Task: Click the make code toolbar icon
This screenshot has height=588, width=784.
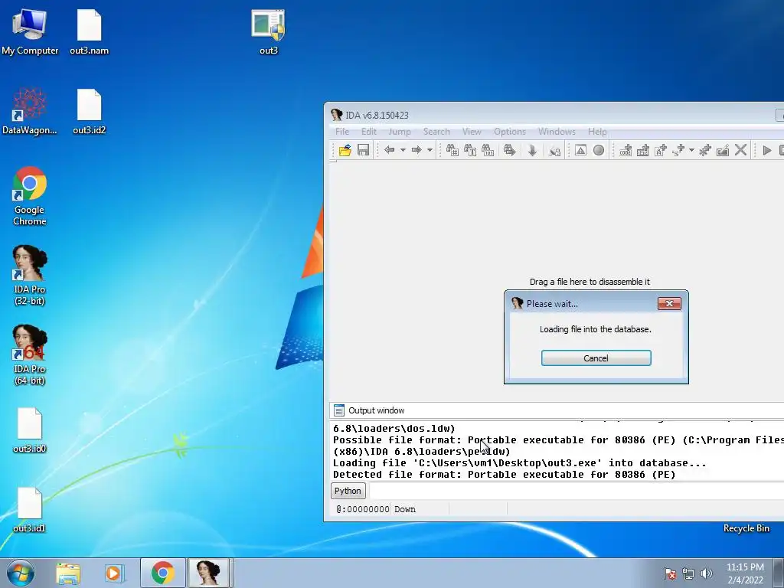Action: (626, 150)
